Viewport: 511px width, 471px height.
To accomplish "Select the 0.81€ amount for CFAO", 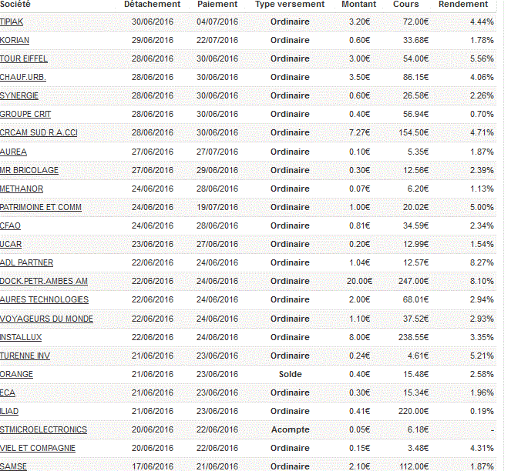I will click(359, 226).
